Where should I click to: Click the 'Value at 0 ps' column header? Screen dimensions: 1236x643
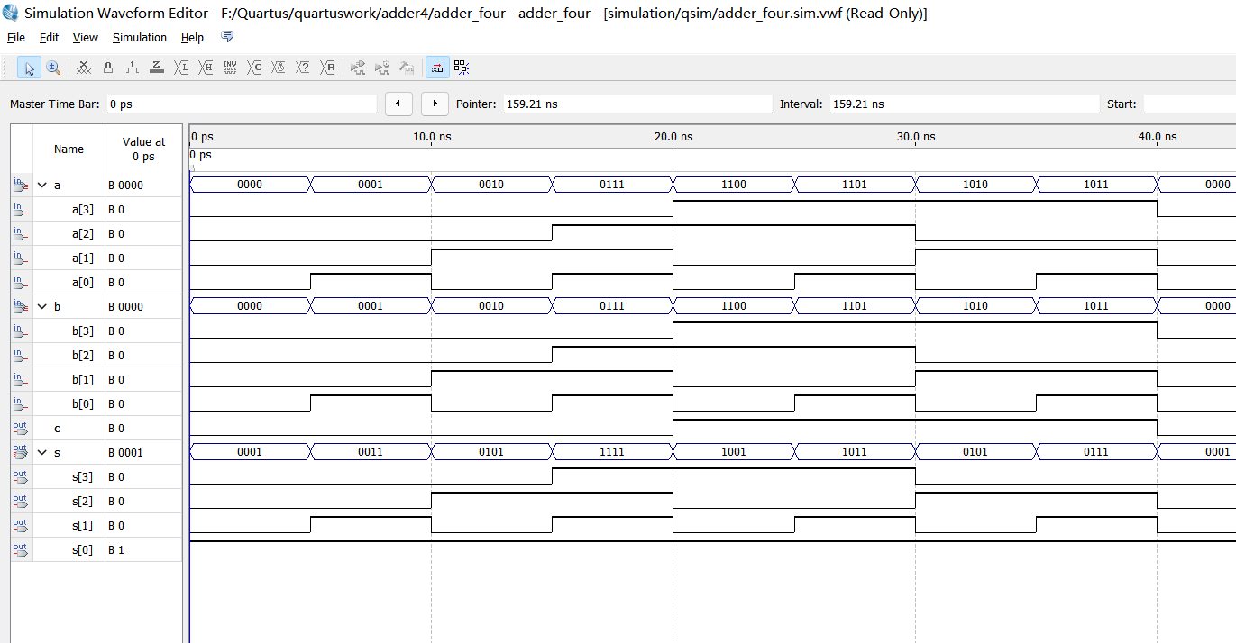[x=143, y=149]
